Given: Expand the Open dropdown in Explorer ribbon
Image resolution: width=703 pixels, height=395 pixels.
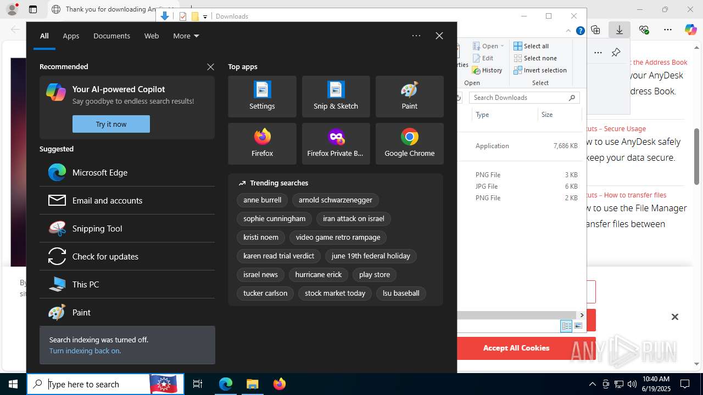Looking at the screenshot, I should pyautogui.click(x=488, y=46).
